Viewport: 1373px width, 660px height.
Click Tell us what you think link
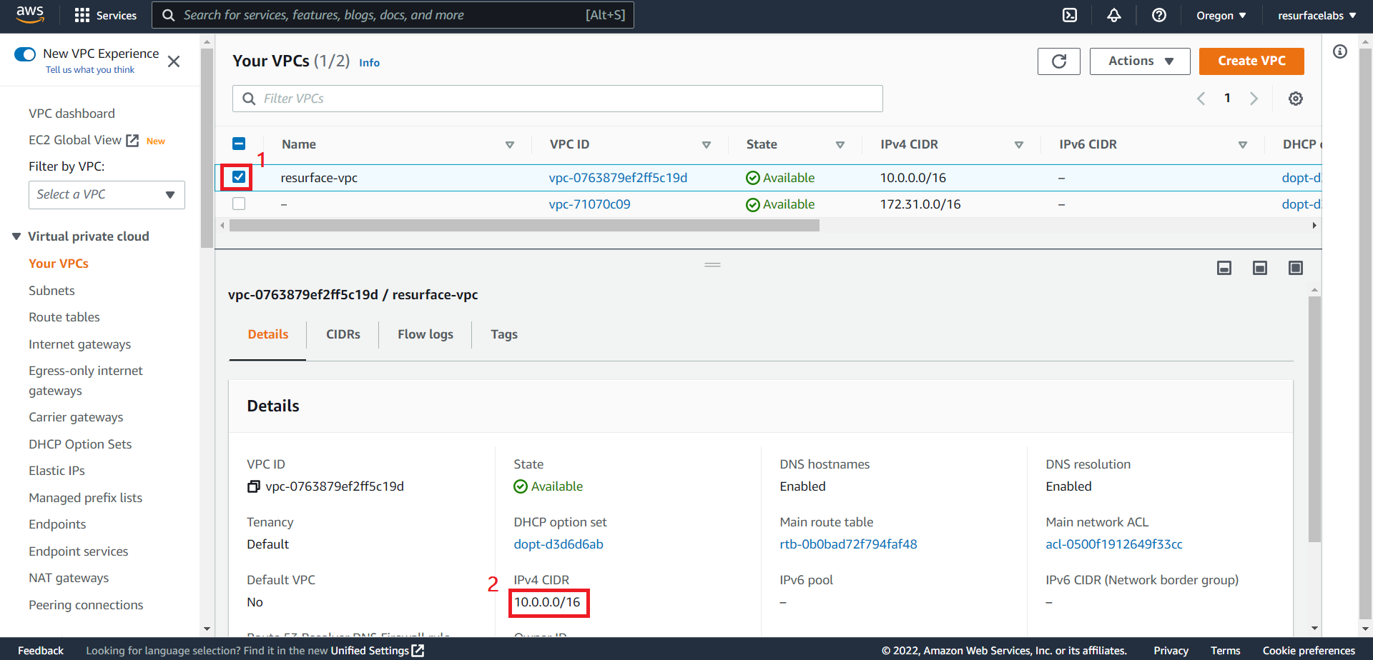(90, 70)
